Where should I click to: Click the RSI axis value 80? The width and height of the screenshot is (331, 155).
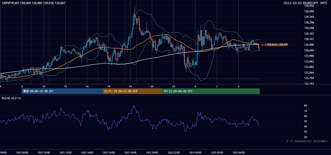305,106
